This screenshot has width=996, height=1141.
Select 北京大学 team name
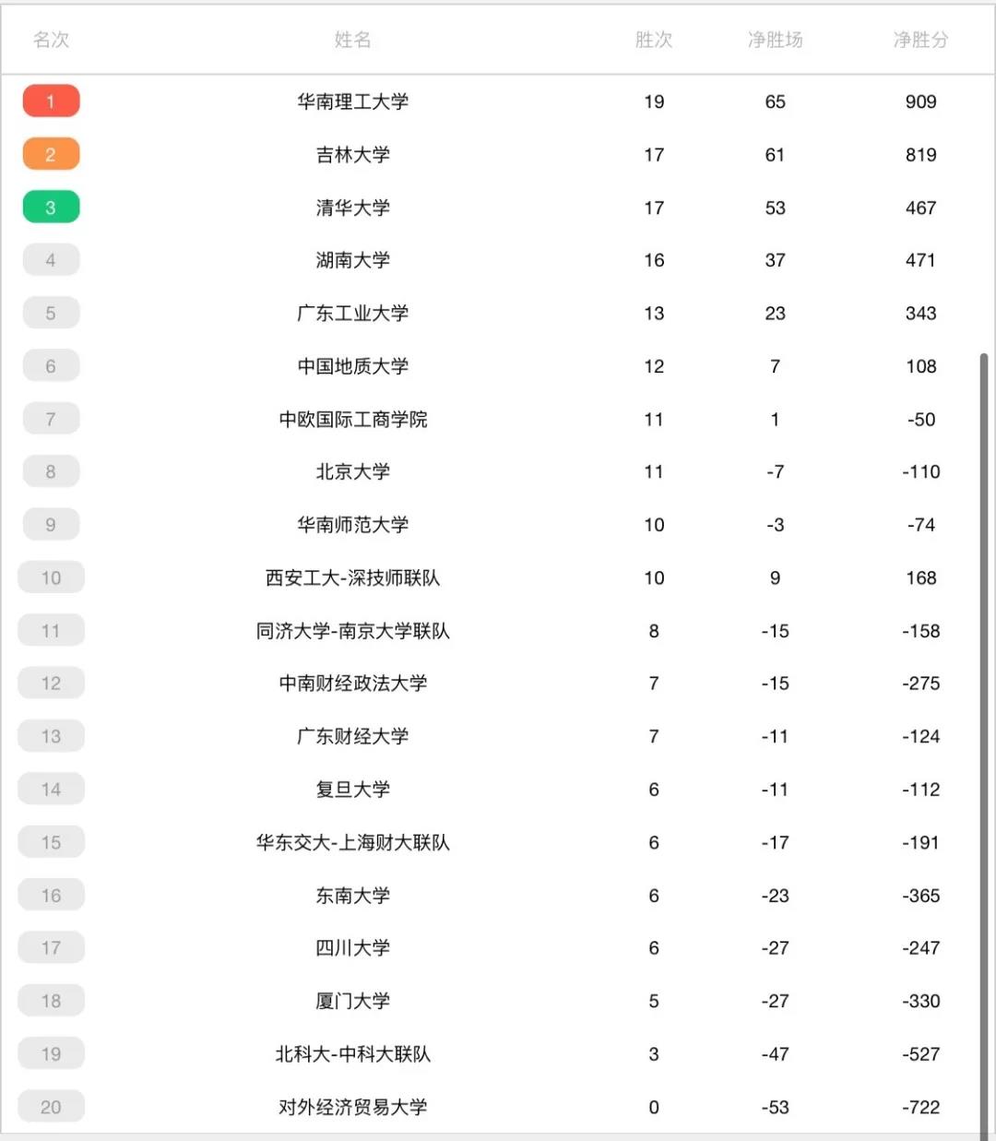(x=352, y=471)
